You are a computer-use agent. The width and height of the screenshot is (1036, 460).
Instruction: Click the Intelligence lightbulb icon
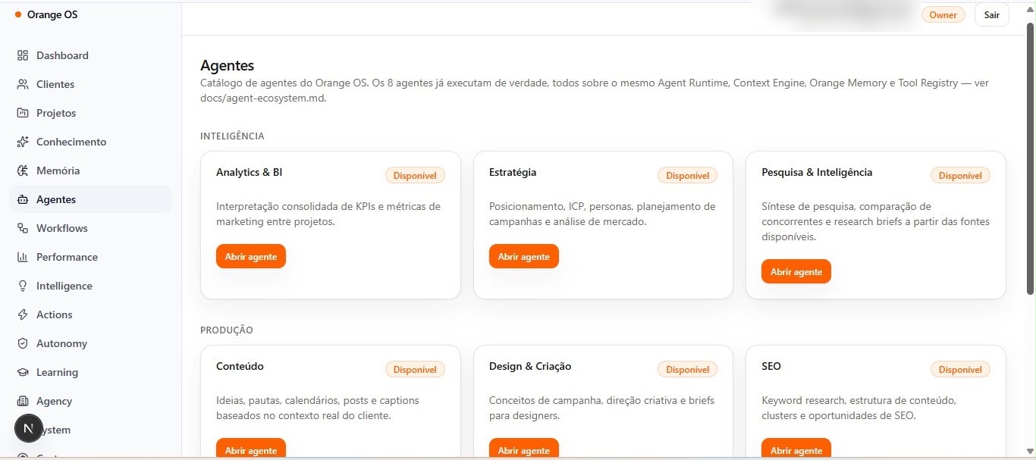tap(23, 286)
